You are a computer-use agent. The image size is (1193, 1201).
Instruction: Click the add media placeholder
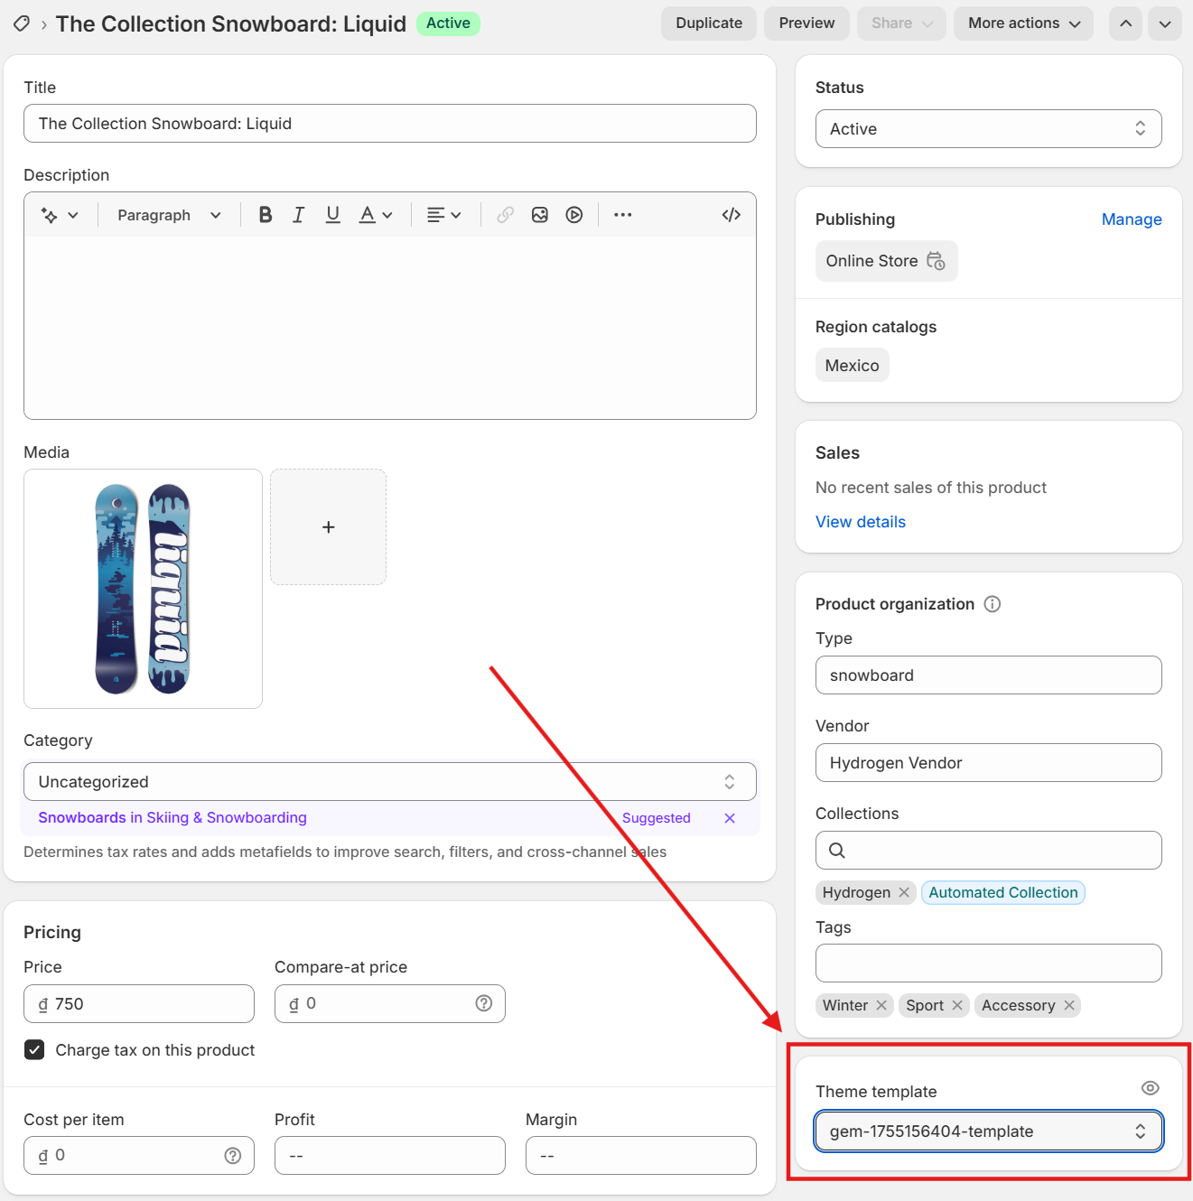pyautogui.click(x=329, y=526)
